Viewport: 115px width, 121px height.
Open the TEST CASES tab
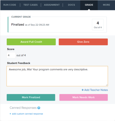30,5
